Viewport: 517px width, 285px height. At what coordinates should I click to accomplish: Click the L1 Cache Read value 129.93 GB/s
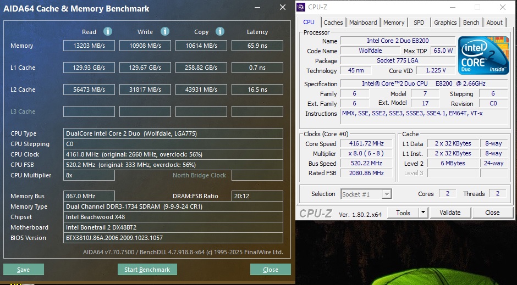pos(89,68)
